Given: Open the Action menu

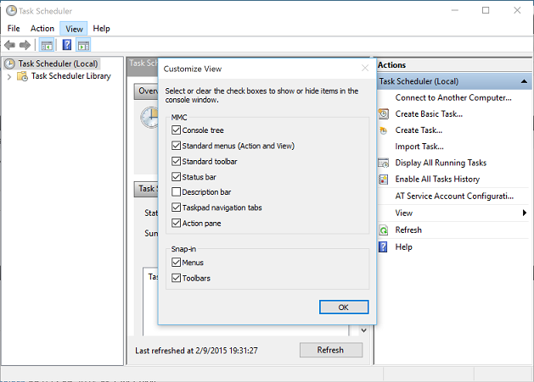Looking at the screenshot, I should pyautogui.click(x=42, y=29).
